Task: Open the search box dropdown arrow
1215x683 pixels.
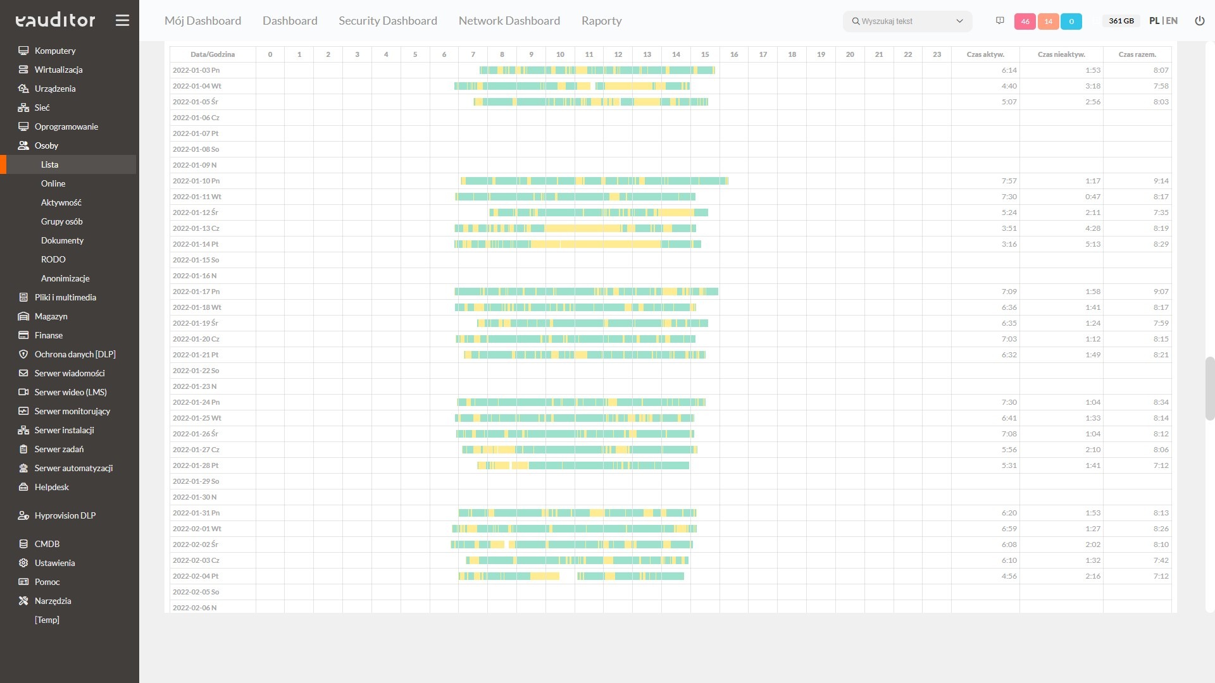Action: pos(959,21)
